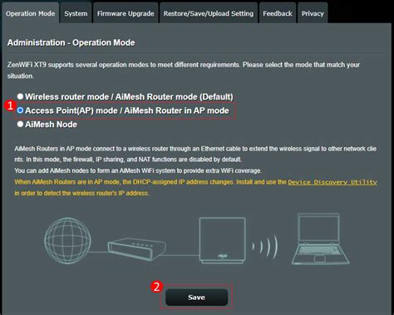394x315 pixels.
Task: Click the 'Administration - Operation Mode' heading
Action: (x=71, y=42)
